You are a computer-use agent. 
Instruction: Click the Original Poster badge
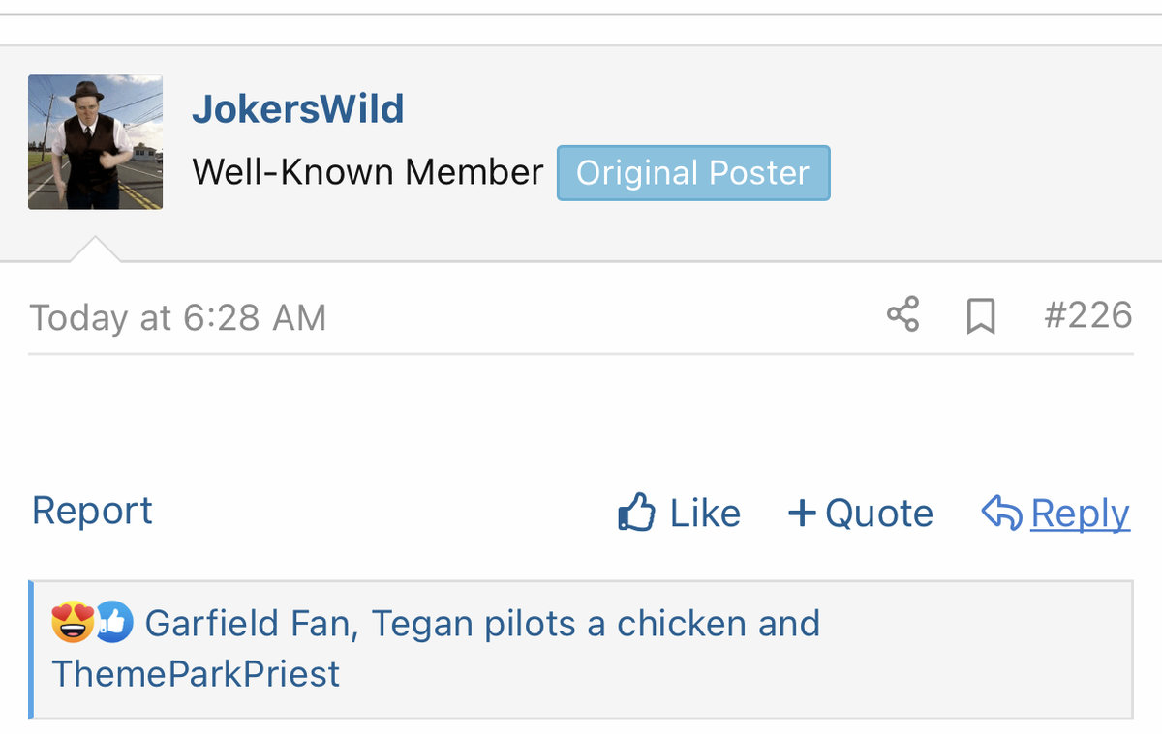[x=693, y=173]
